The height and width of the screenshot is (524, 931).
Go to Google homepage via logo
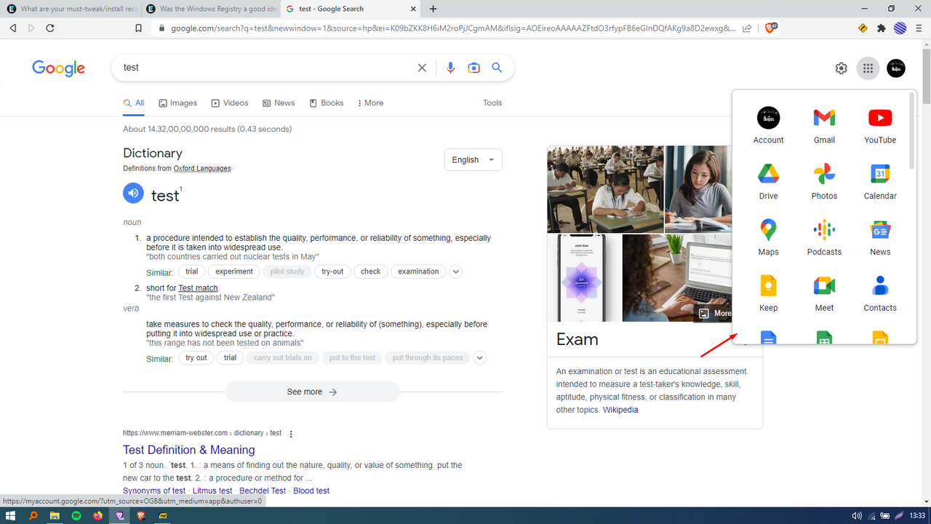coord(58,68)
